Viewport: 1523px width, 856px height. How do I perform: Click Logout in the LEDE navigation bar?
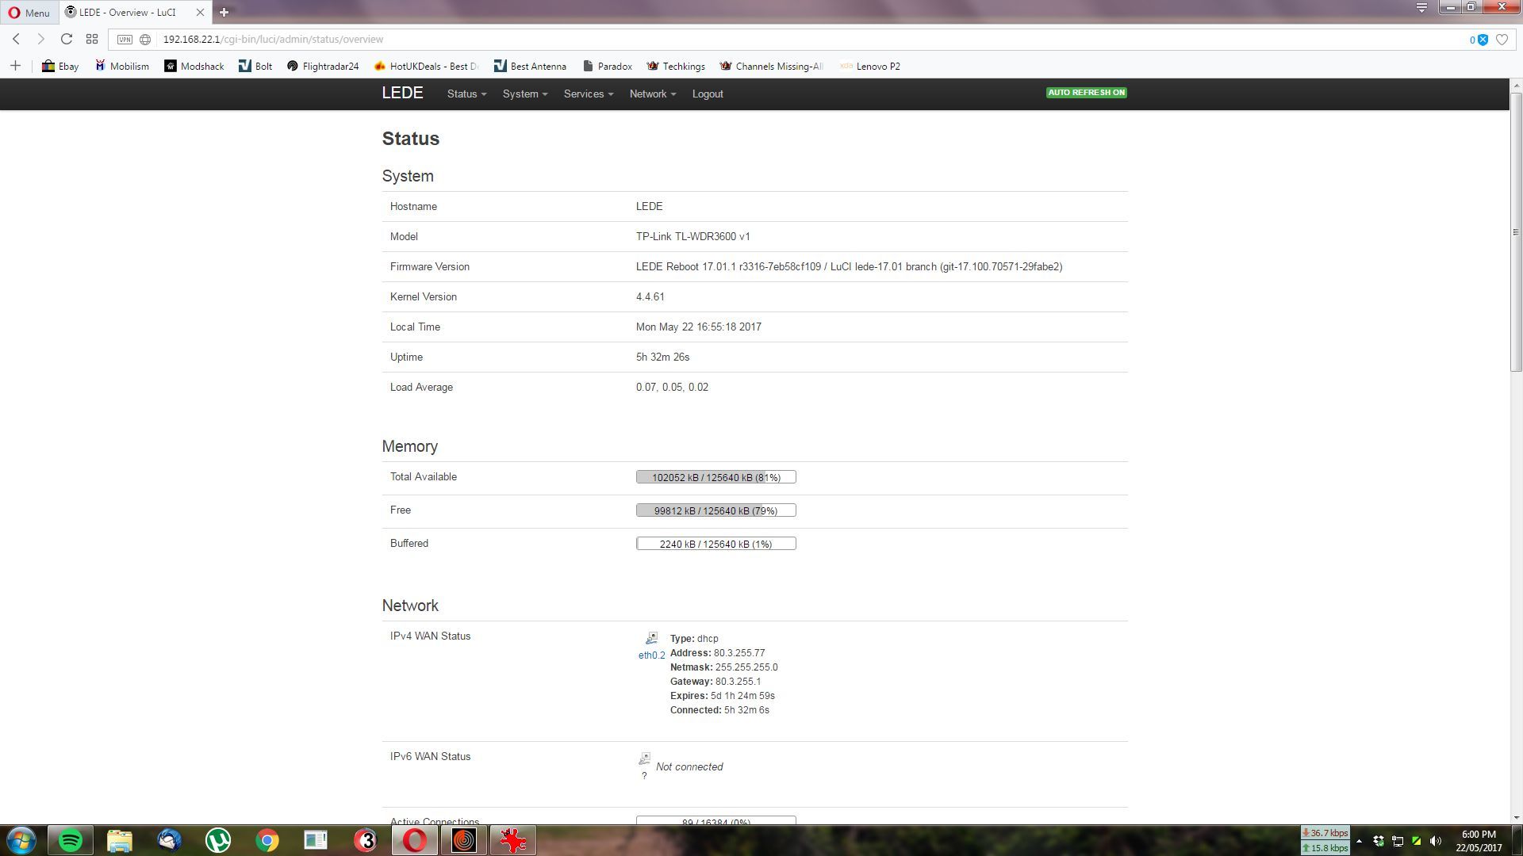pyautogui.click(x=707, y=94)
